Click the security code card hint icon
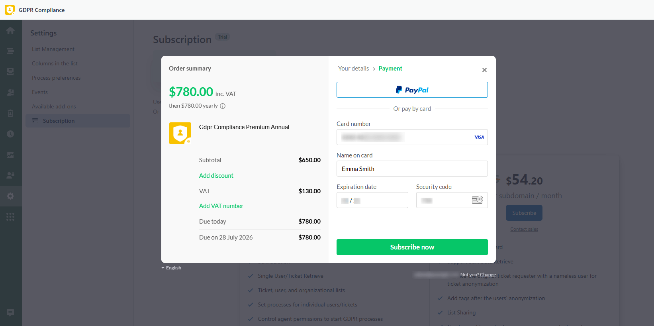Image resolution: width=654 pixels, height=326 pixels. [x=477, y=200]
